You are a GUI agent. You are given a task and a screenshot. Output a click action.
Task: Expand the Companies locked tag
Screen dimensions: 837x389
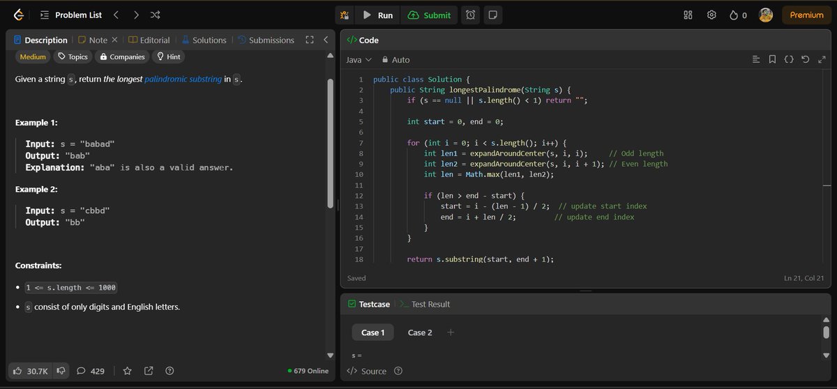coord(123,56)
